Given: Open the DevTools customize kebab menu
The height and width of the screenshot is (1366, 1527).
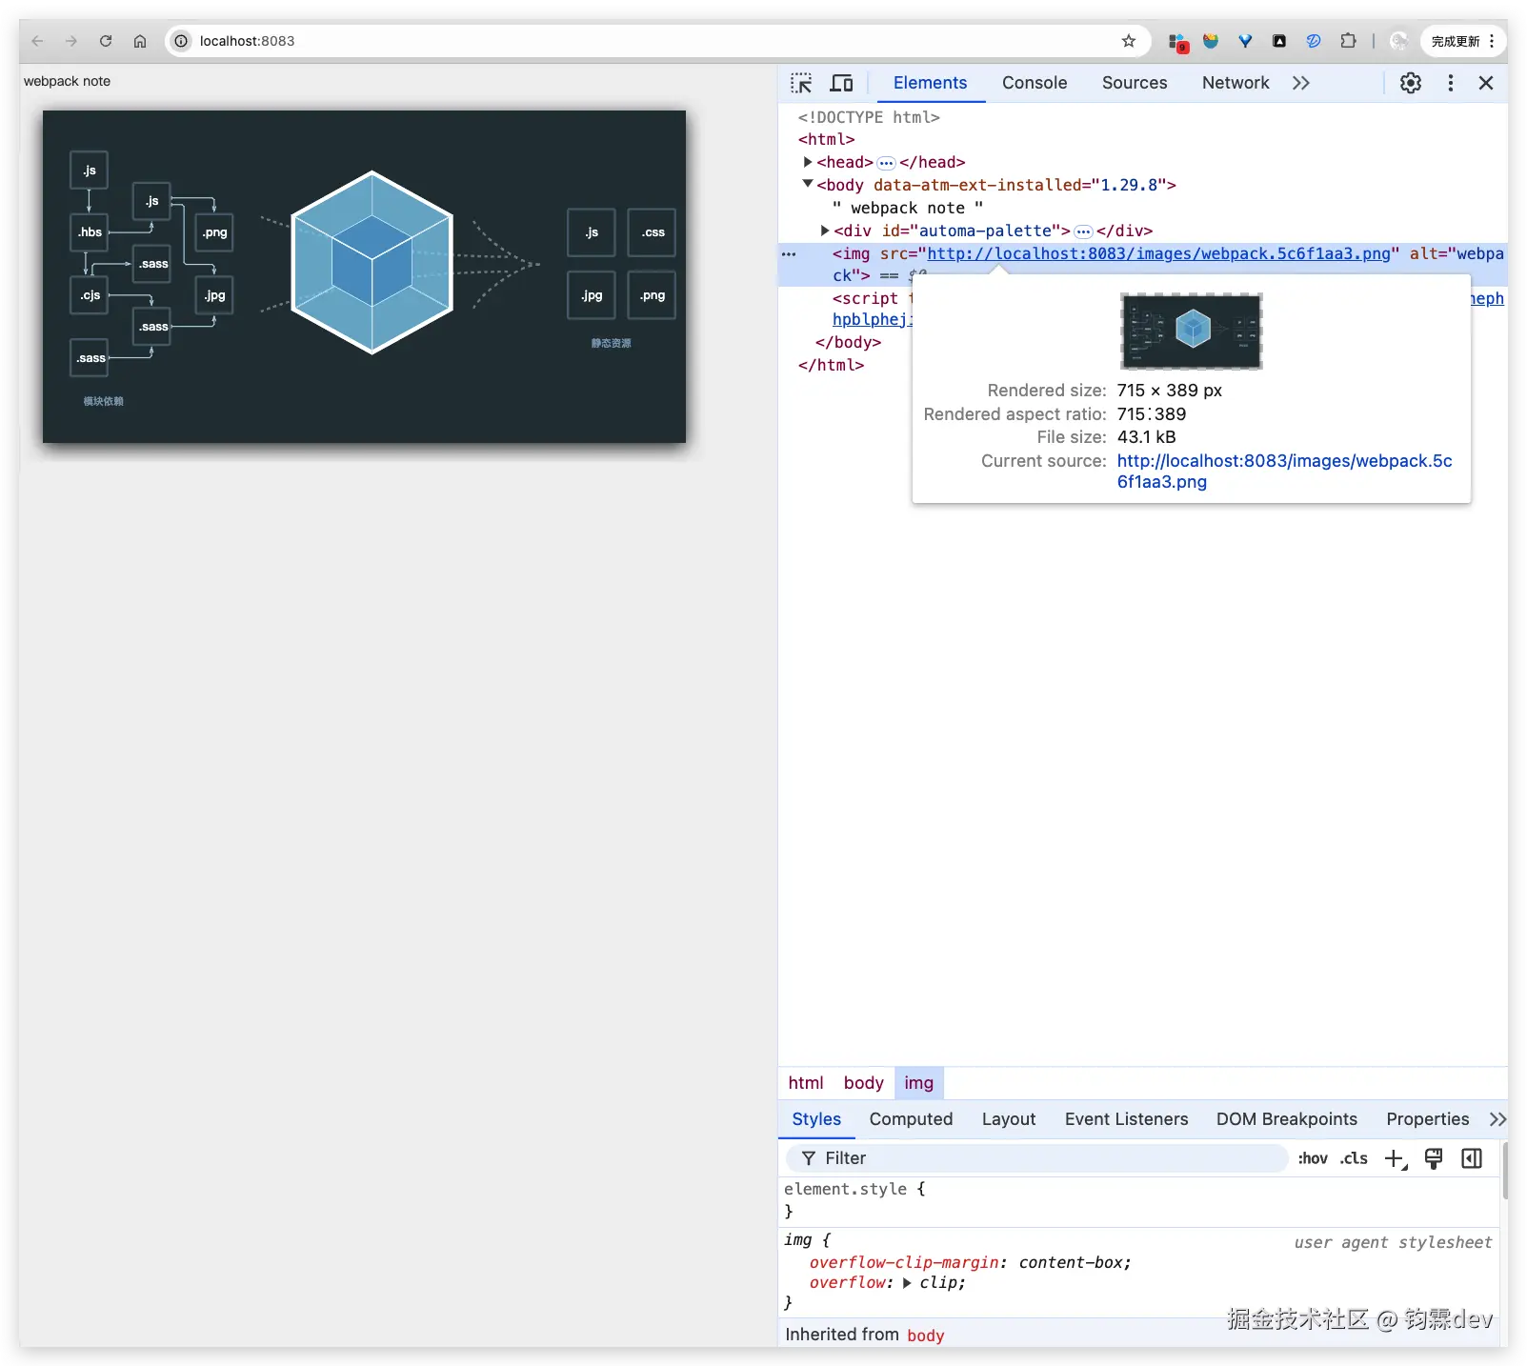Looking at the screenshot, I should (1451, 83).
